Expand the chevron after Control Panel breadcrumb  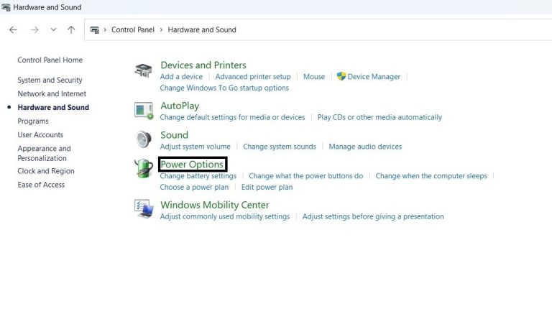click(162, 30)
